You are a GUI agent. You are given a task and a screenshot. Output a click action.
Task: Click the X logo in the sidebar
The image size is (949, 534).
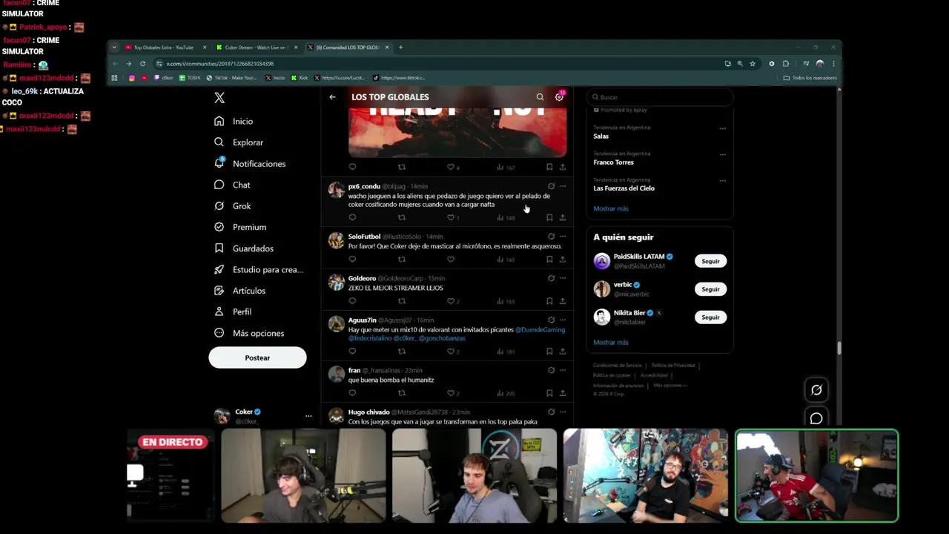pos(219,98)
